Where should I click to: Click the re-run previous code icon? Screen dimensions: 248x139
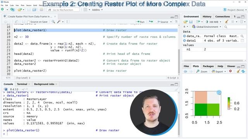point(151,22)
